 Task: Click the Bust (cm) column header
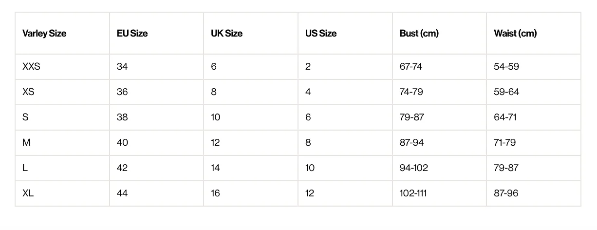pos(439,33)
